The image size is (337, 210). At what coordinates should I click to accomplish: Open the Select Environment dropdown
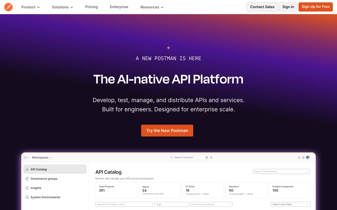(x=281, y=171)
